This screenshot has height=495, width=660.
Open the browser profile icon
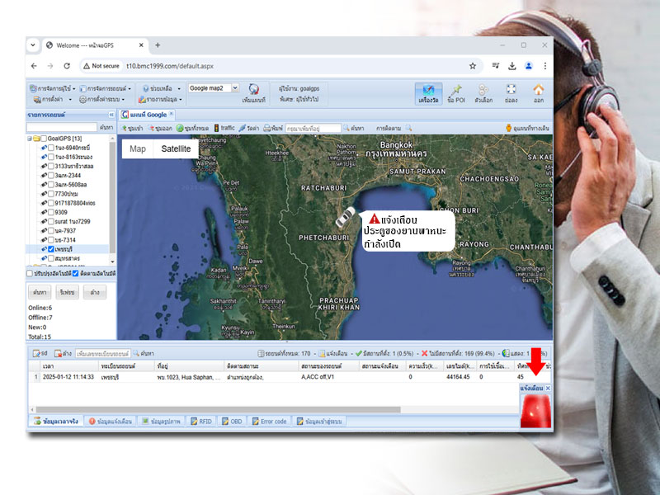[529, 66]
